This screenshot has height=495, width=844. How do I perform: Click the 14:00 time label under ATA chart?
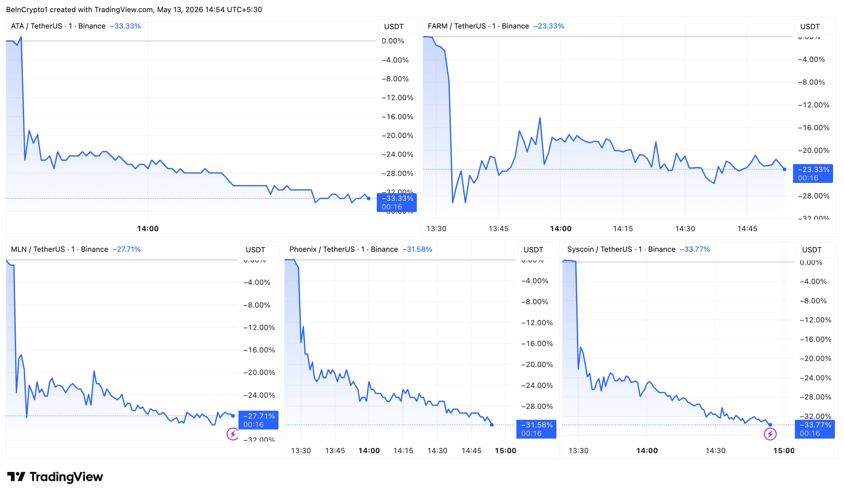coord(148,229)
